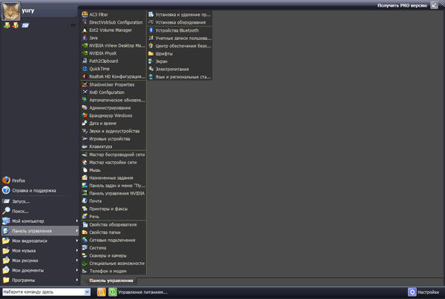This screenshot has width=445, height=299.
Task: Select Запуск... menu item
Action: tap(40, 201)
